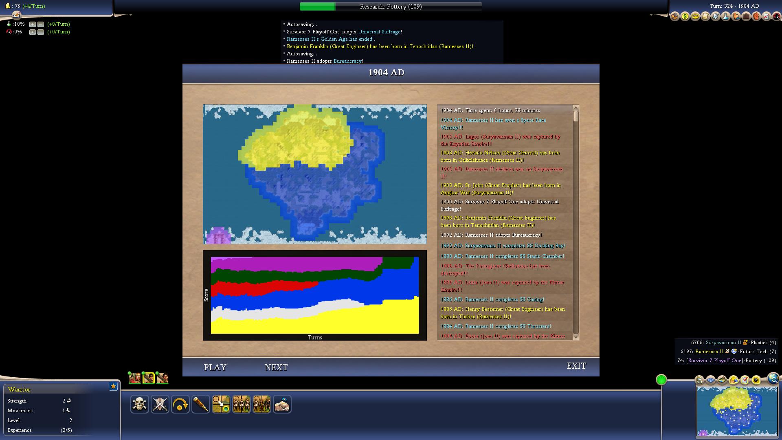Increase the espionage rate plus button

(33, 32)
